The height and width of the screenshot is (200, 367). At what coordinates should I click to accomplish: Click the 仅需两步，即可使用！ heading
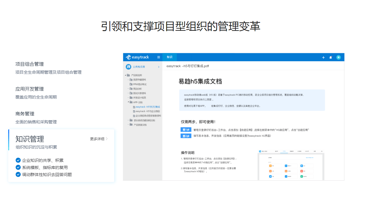198,122
